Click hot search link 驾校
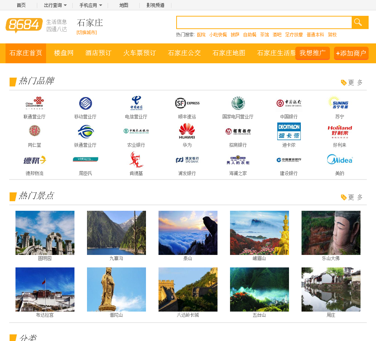Screen dimensions: 376x341 [333, 35]
